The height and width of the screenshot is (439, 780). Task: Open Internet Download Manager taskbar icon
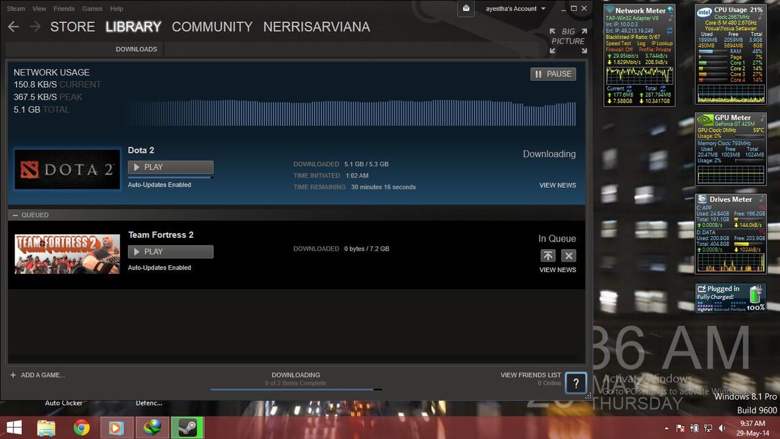pos(151,427)
